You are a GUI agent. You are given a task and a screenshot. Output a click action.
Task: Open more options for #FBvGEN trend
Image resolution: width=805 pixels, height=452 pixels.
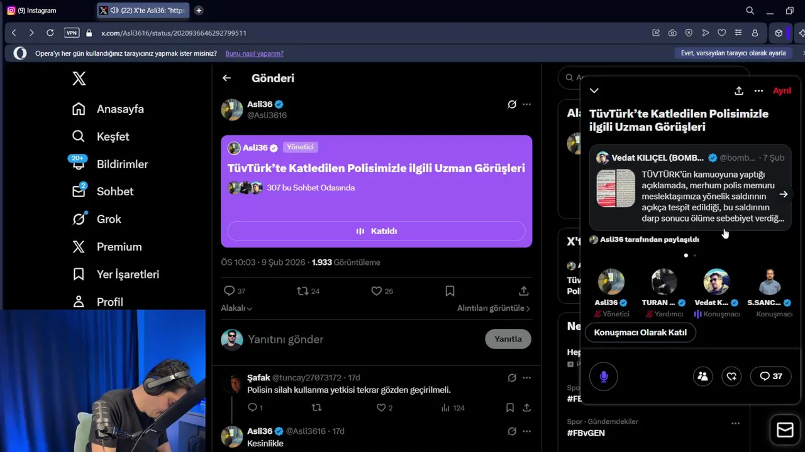point(735,423)
